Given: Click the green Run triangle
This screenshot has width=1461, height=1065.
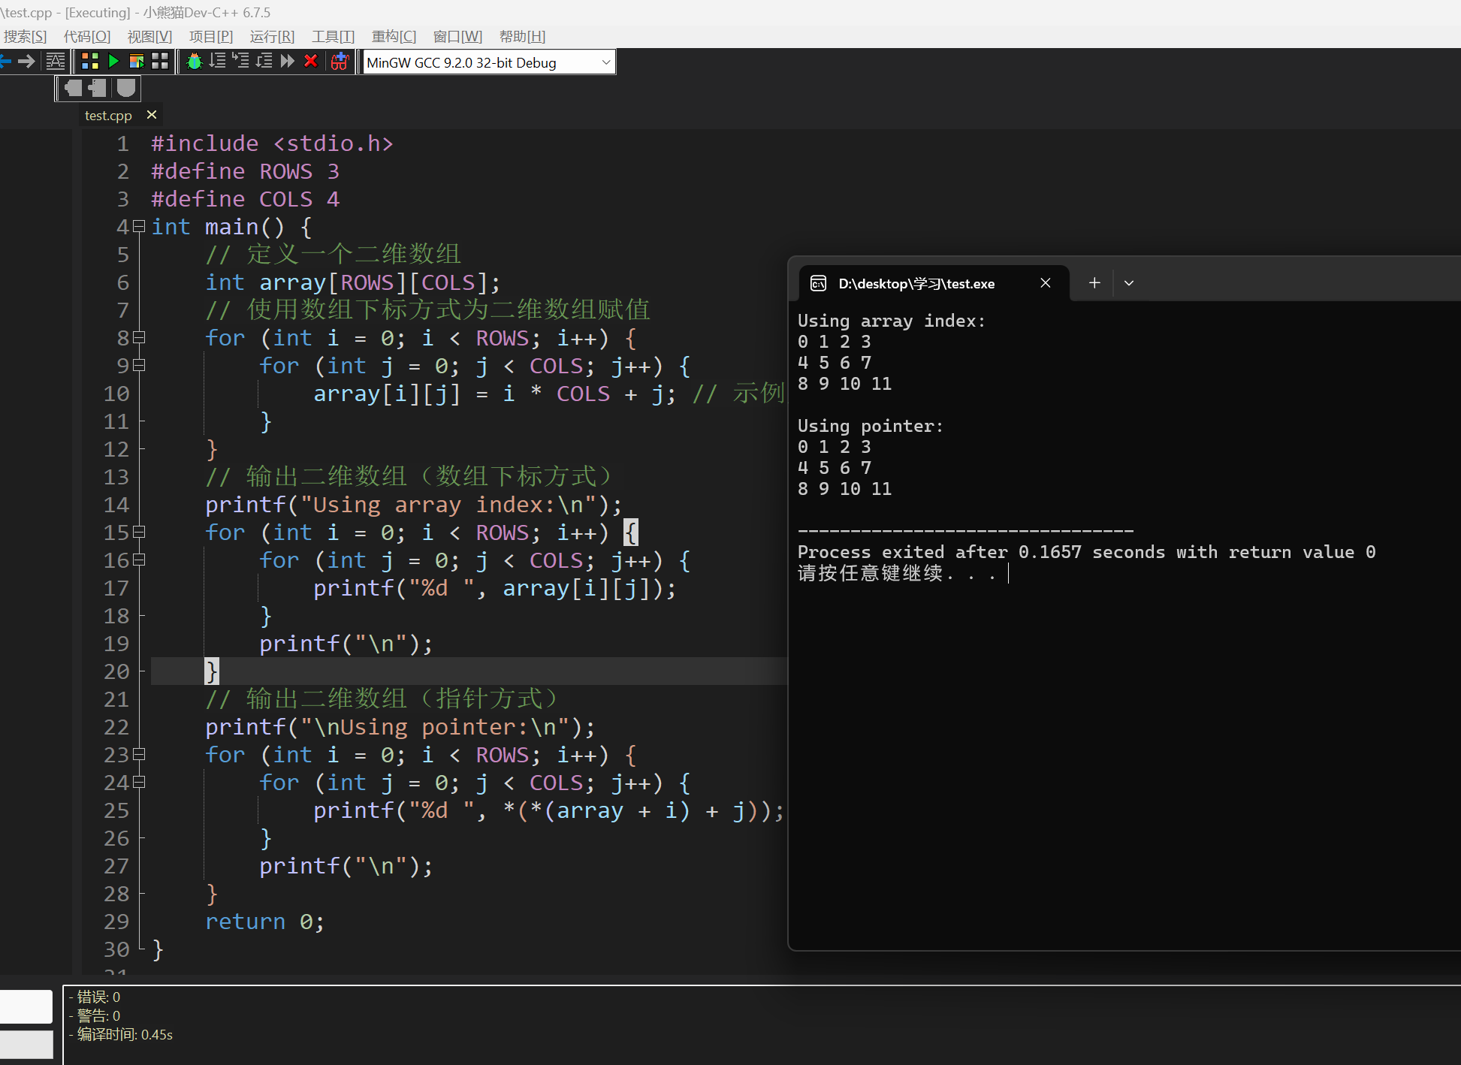Looking at the screenshot, I should (113, 62).
